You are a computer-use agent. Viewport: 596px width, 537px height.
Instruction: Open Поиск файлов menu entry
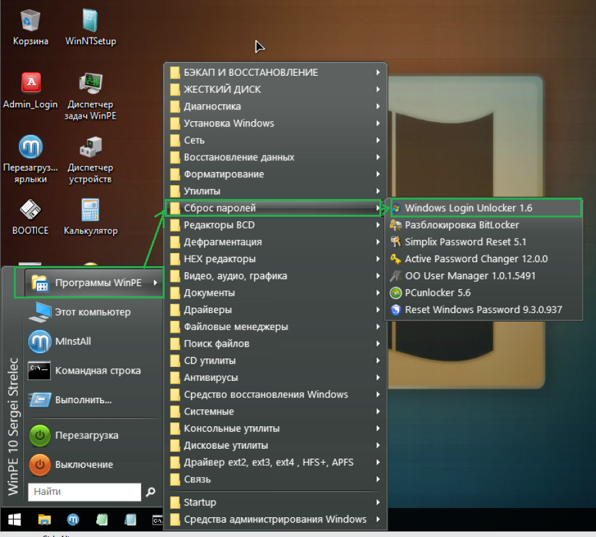[275, 343]
